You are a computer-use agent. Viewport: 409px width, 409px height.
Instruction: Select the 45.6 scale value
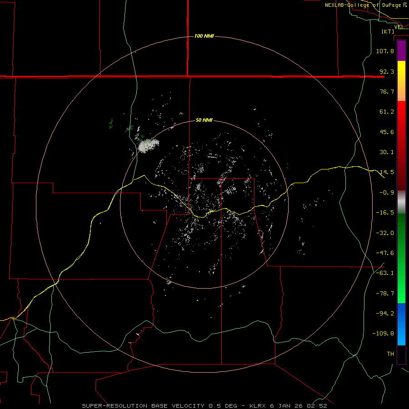click(387, 132)
